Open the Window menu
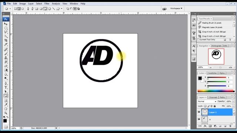This screenshot has width=237, height=133. (74, 4)
